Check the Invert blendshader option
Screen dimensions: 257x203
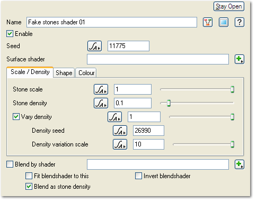pyautogui.click(x=138, y=176)
